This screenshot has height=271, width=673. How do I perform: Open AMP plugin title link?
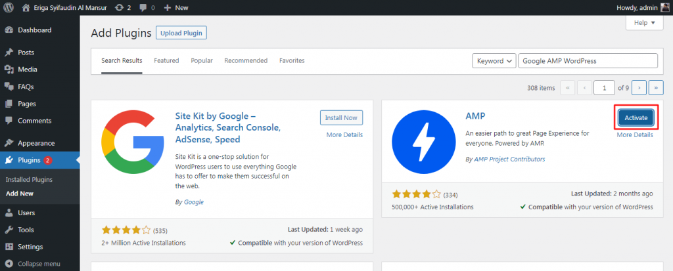[x=475, y=116]
